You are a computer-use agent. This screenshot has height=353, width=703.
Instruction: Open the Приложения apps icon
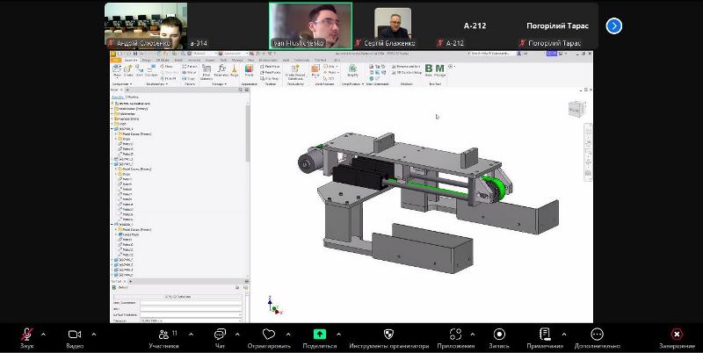(455, 335)
